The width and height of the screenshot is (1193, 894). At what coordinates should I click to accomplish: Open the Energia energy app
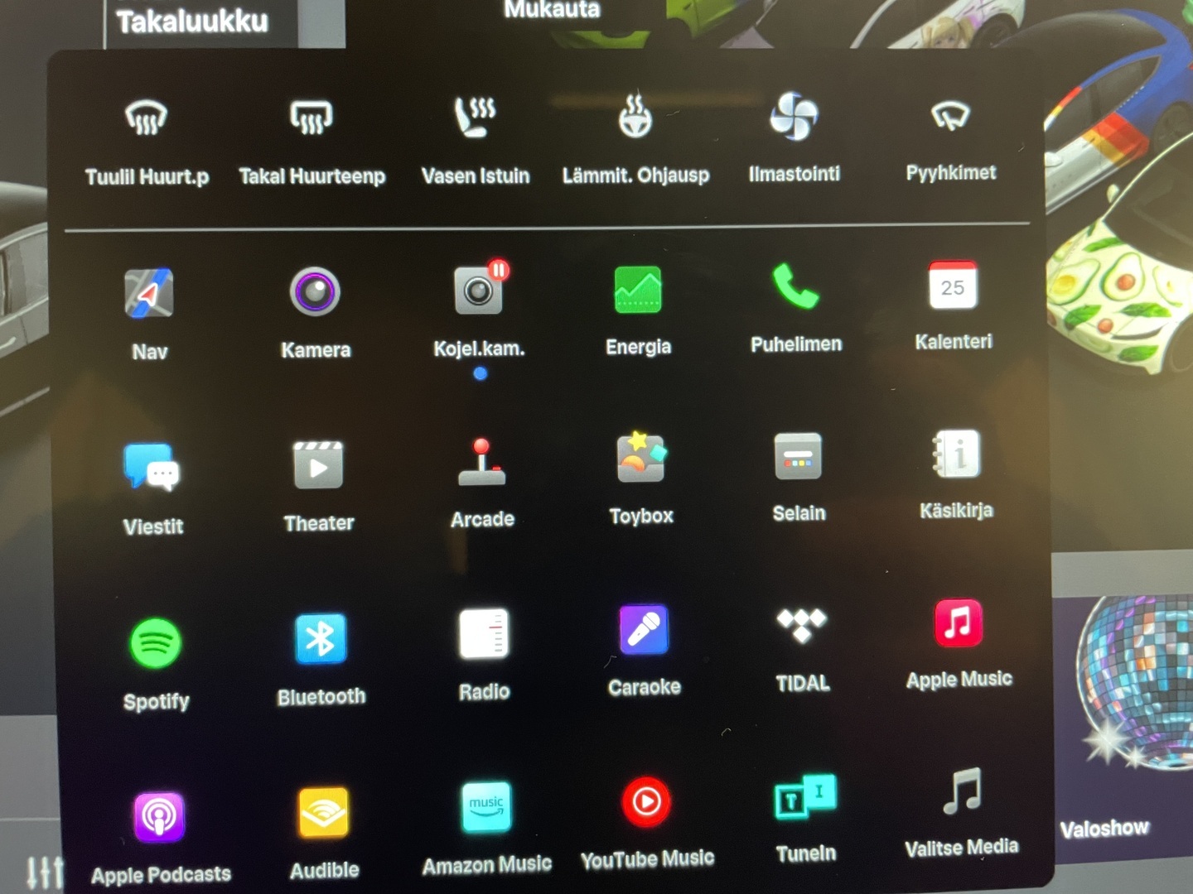(x=638, y=291)
